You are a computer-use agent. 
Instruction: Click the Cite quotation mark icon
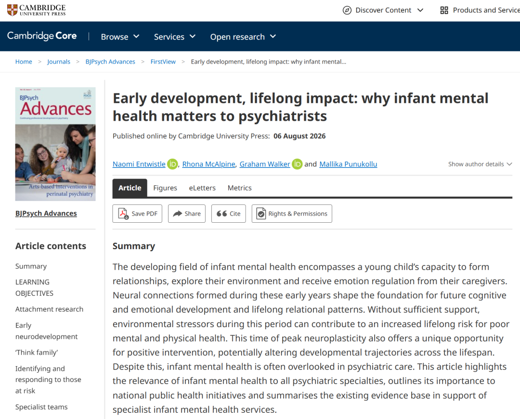tap(221, 214)
